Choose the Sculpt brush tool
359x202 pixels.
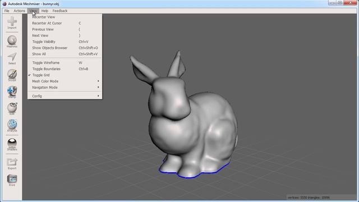[12, 75]
